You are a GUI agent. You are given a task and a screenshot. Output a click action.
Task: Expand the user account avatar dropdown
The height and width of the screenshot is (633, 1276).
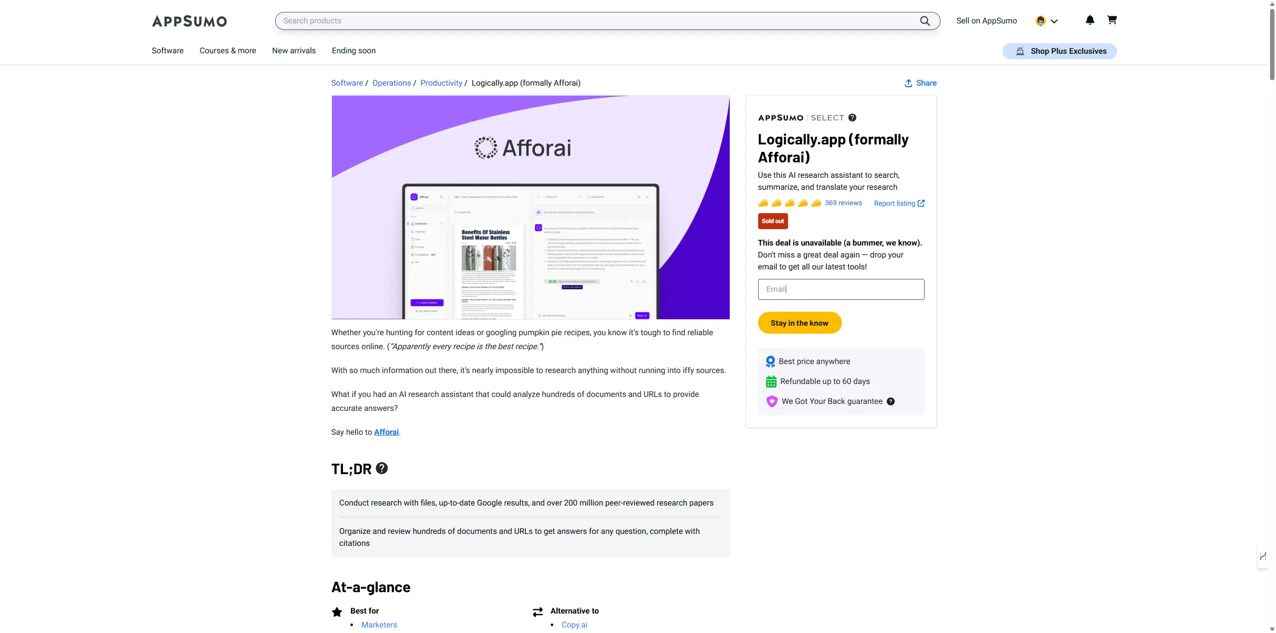point(1046,21)
